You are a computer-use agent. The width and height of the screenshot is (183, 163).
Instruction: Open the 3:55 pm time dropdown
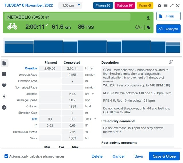pos(70,5)
